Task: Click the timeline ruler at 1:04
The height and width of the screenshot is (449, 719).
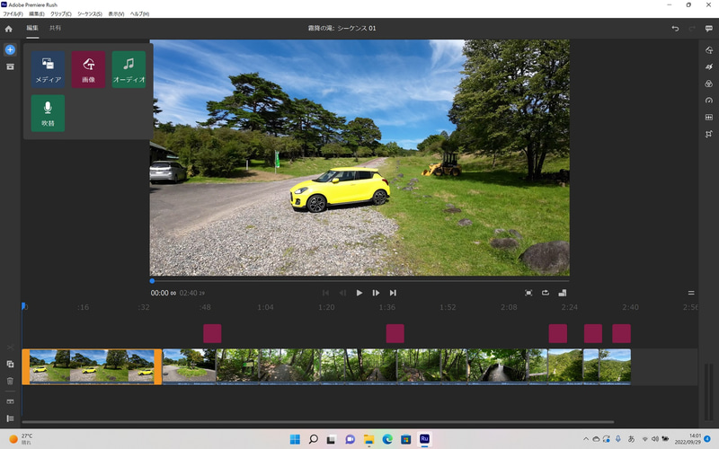Action: [x=265, y=307]
